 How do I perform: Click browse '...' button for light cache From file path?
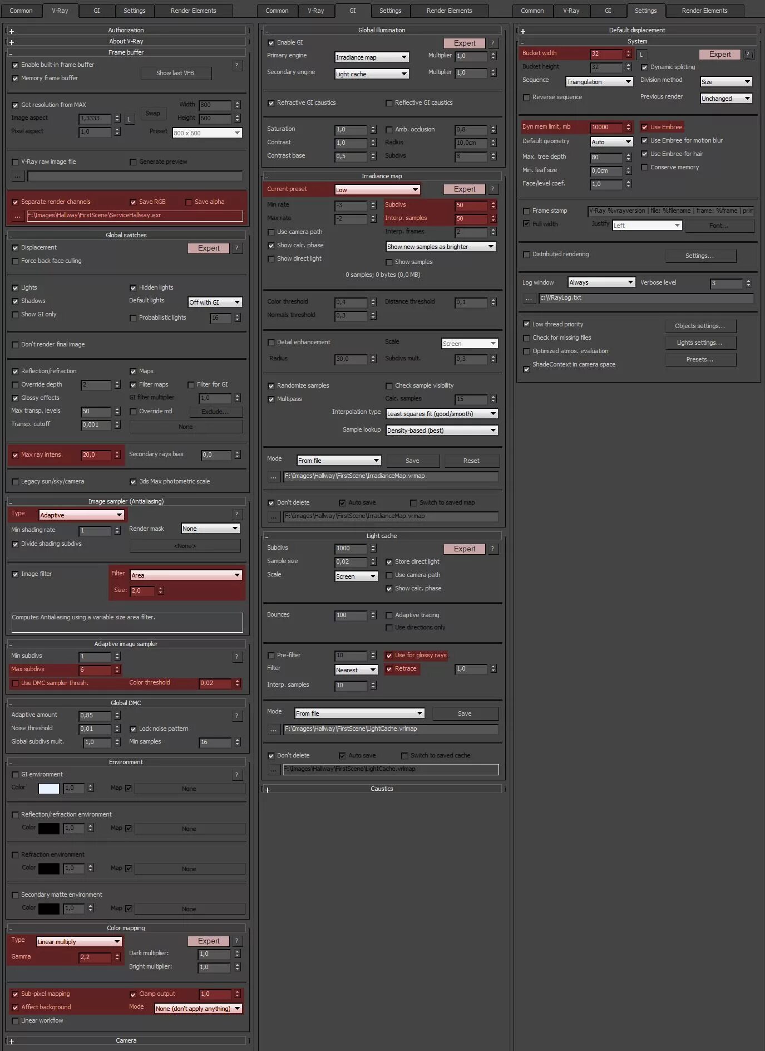coord(273,729)
